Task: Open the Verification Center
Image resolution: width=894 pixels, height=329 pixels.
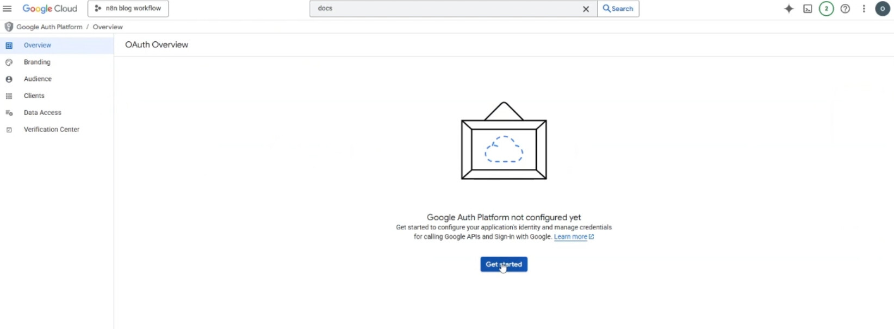Action: [52, 130]
